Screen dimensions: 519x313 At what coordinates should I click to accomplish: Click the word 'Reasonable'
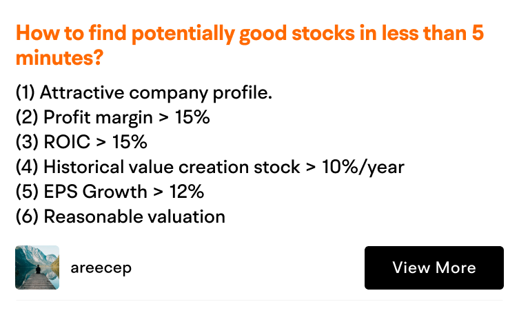(93, 216)
